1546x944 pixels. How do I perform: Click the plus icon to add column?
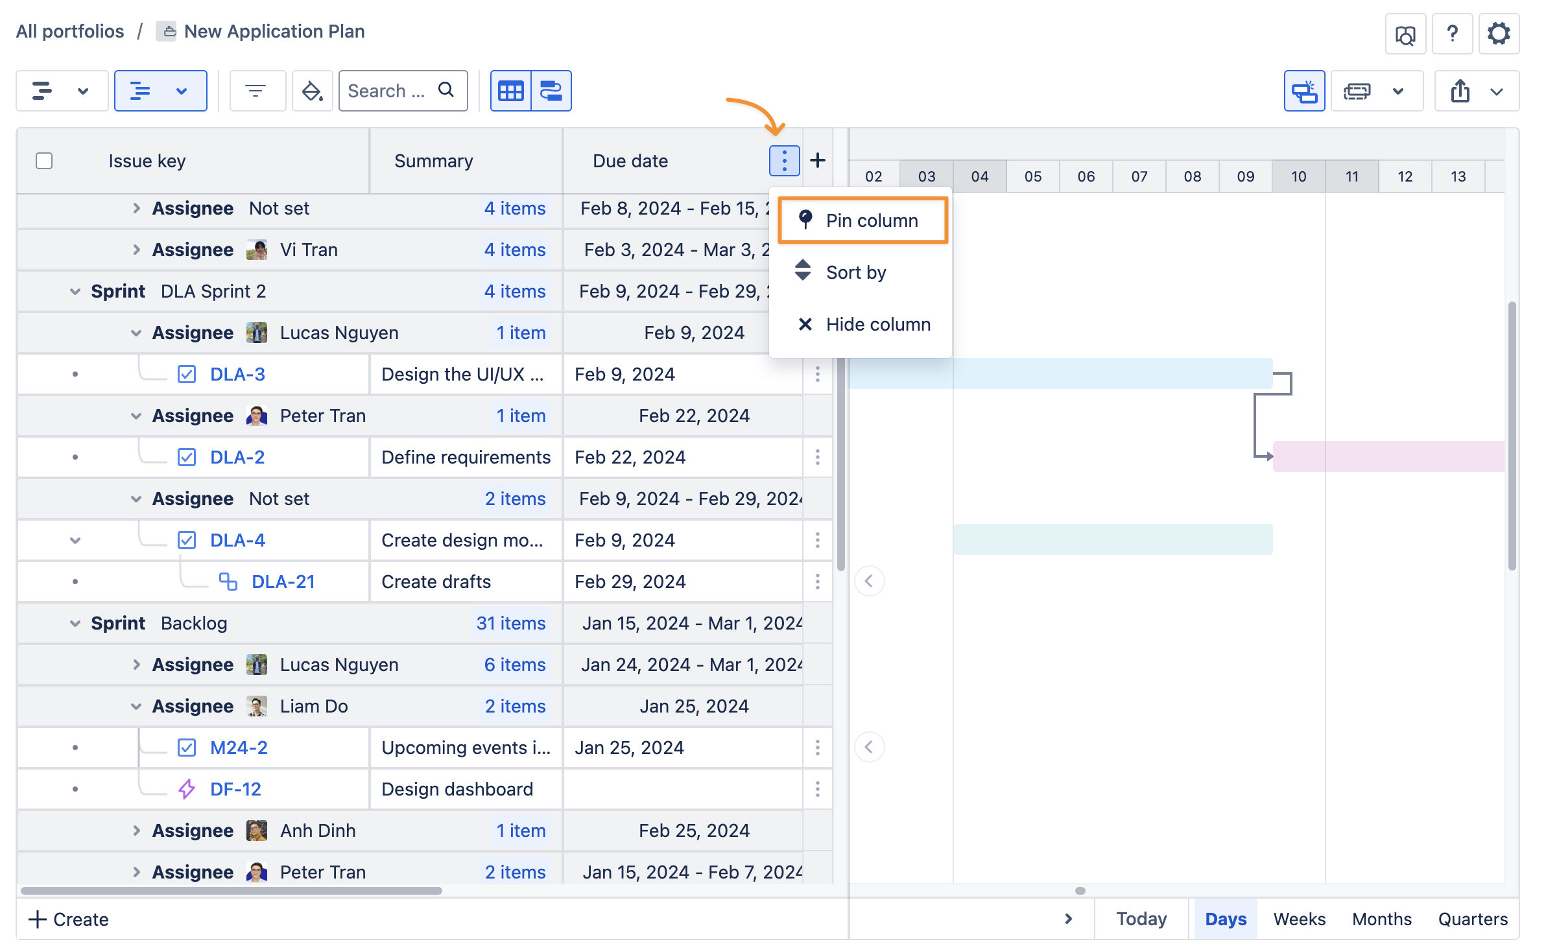(818, 160)
